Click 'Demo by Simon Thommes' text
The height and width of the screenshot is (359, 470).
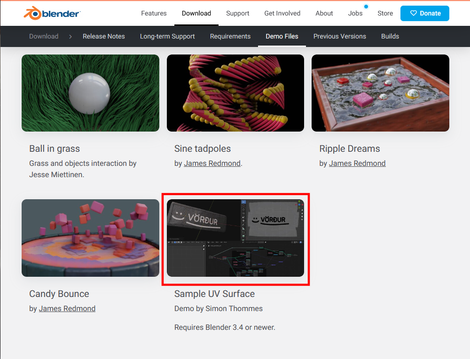(219, 308)
